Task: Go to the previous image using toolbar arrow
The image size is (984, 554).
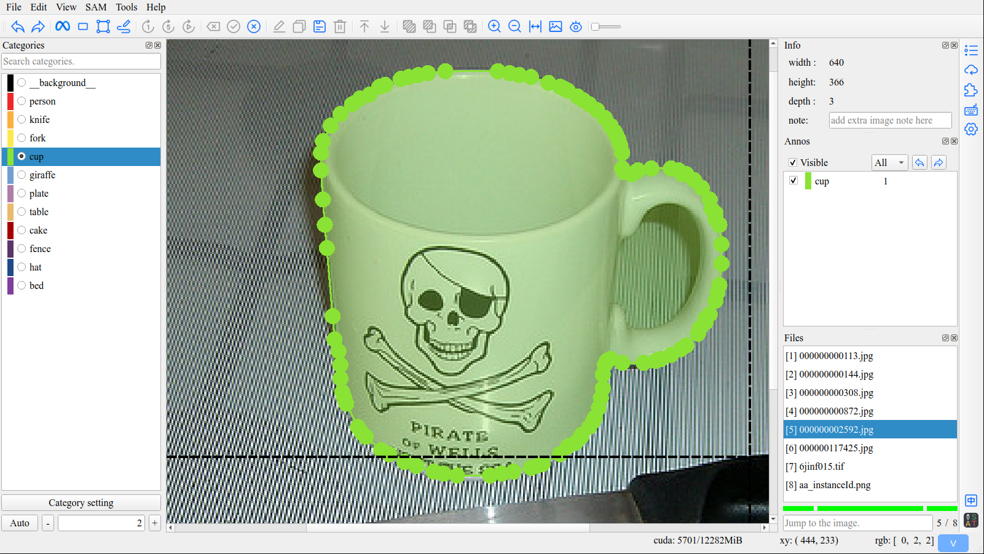Action: 18,26
